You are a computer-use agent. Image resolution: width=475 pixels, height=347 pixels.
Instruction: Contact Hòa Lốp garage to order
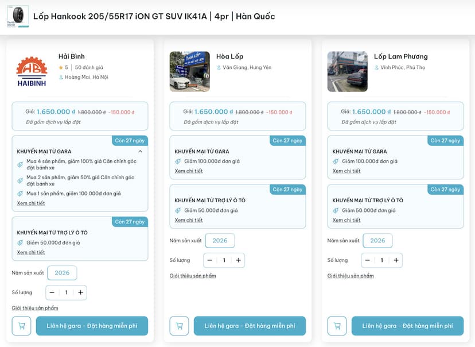click(250, 326)
